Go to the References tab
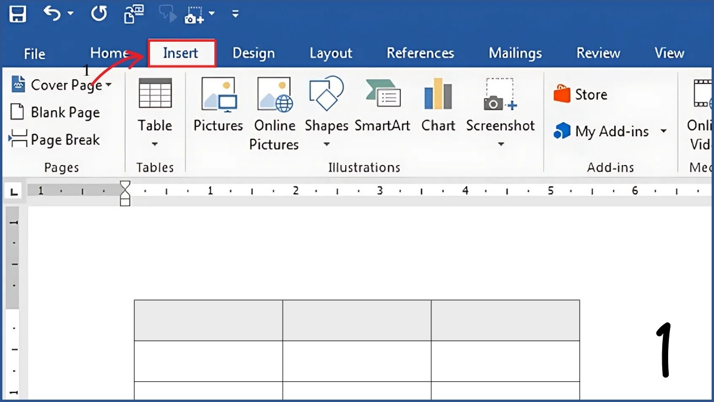Image resolution: width=714 pixels, height=402 pixels. (x=420, y=53)
